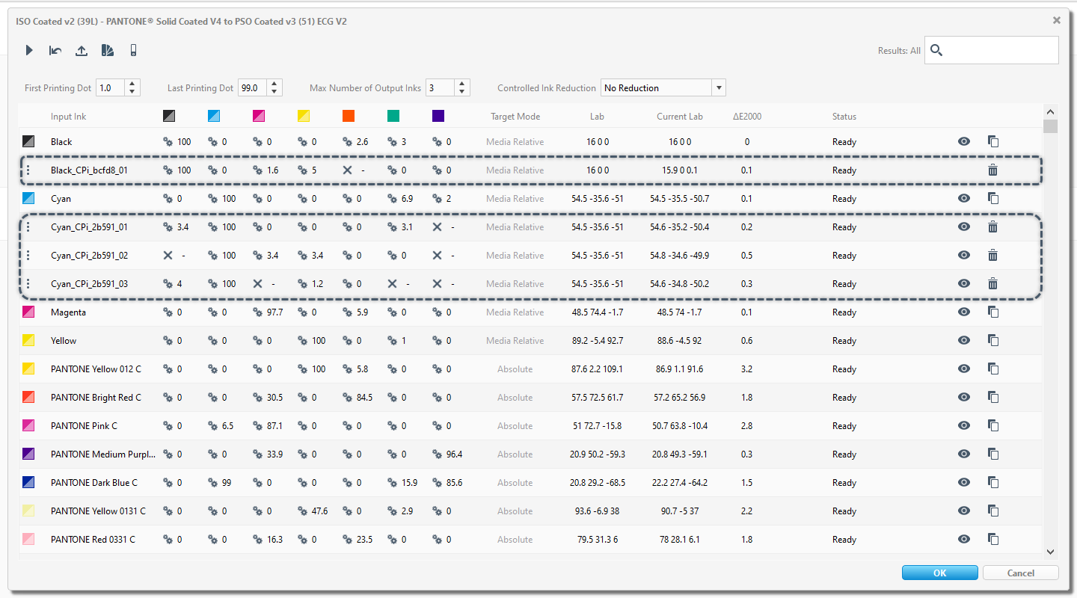This screenshot has width=1077, height=598.
Task: Click the table scrollbar down arrow
Action: (x=1051, y=552)
